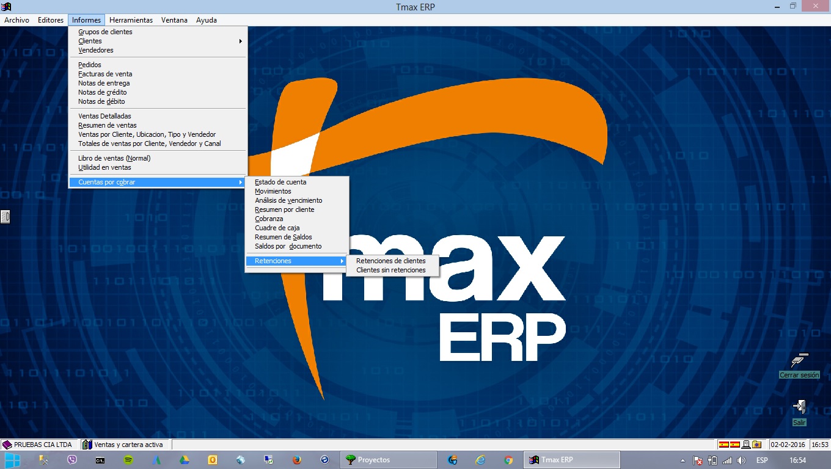The width and height of the screenshot is (831, 469).
Task: Open Google Chrome from the taskbar
Action: (x=509, y=460)
